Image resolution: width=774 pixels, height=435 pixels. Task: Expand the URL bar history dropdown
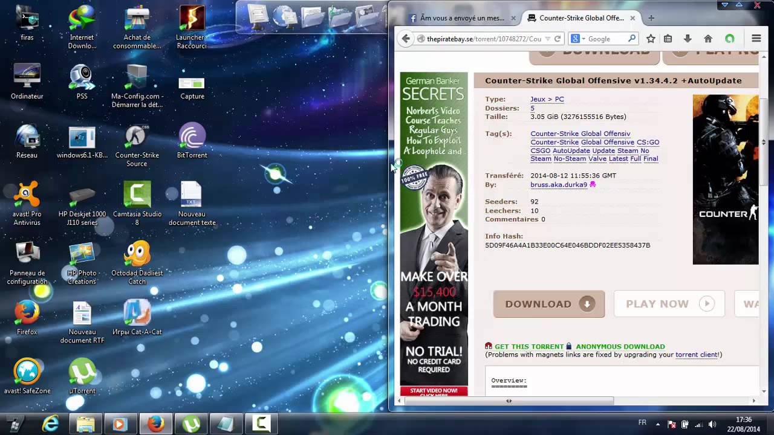click(547, 39)
